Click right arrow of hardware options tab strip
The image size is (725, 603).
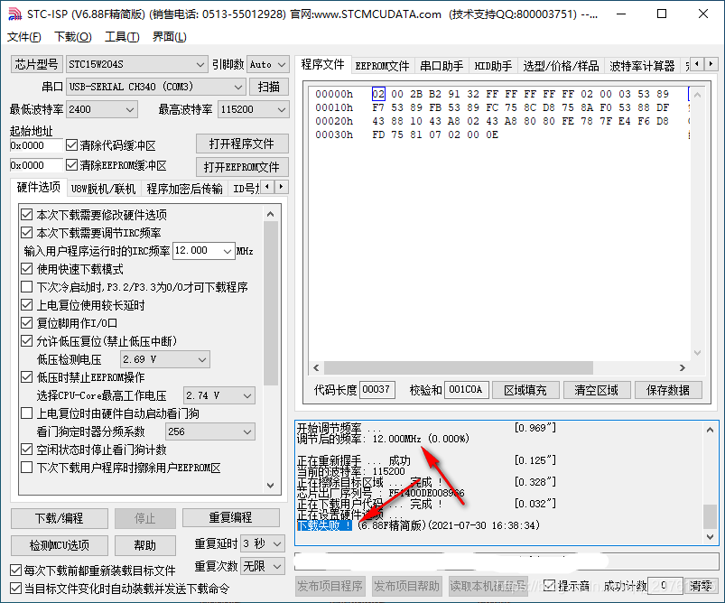click(281, 187)
